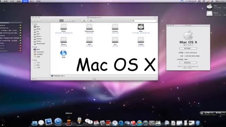Switch Finder to Cover Flow view
This screenshot has height=127, width=226.
73,21
